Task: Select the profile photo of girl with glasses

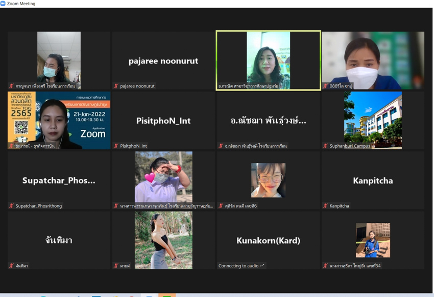Action: coord(268,180)
